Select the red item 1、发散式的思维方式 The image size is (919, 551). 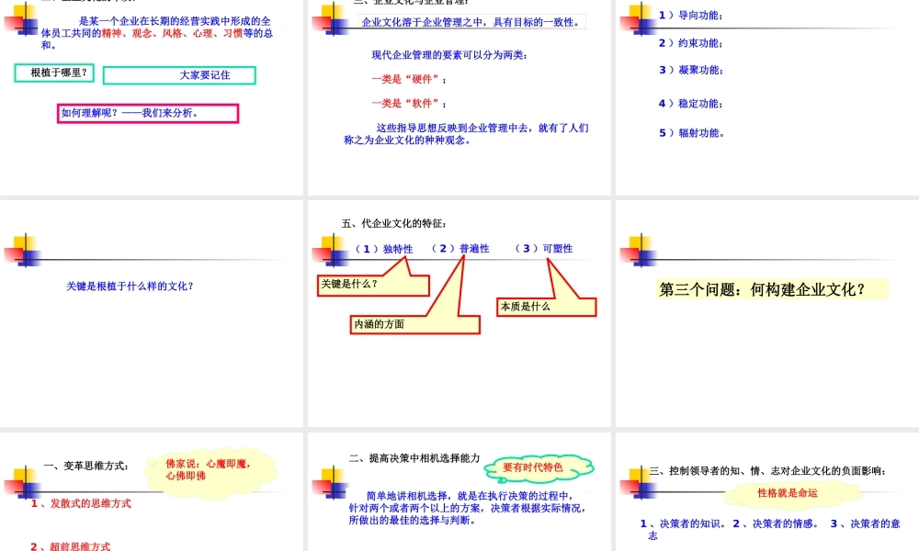pos(81,503)
